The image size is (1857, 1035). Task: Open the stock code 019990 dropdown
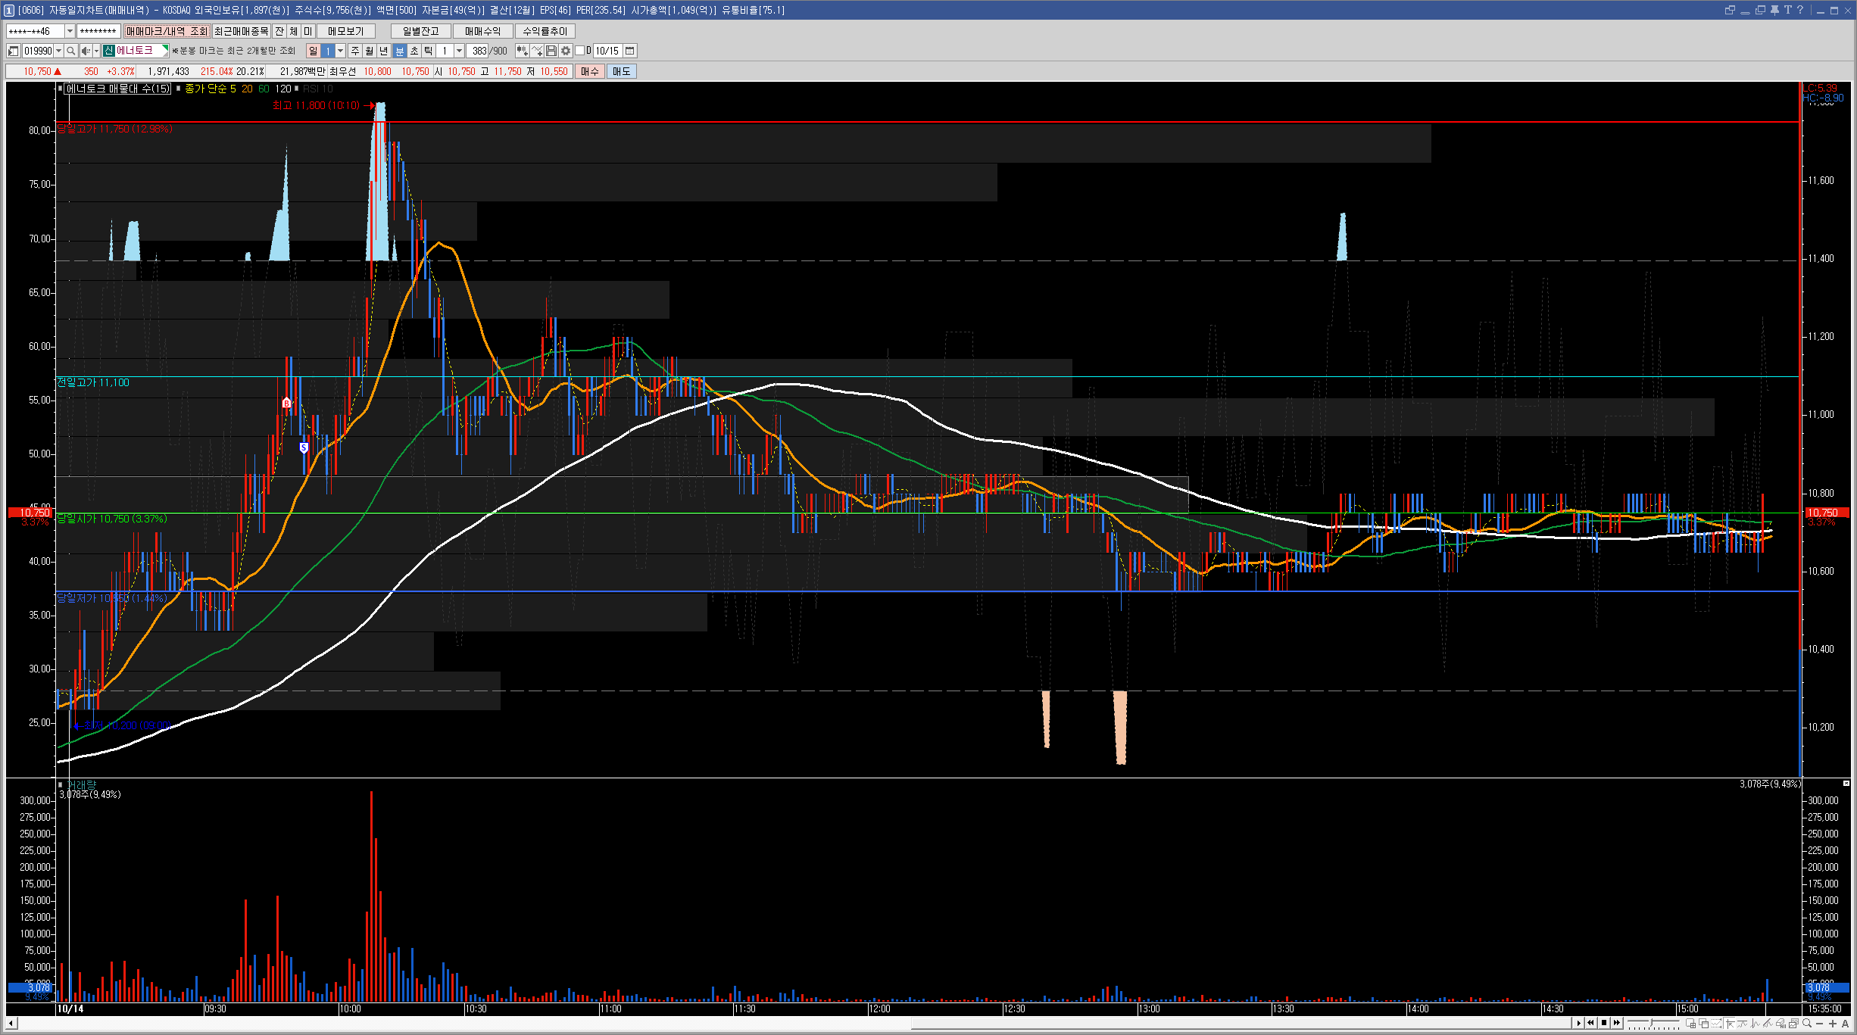[x=58, y=51]
